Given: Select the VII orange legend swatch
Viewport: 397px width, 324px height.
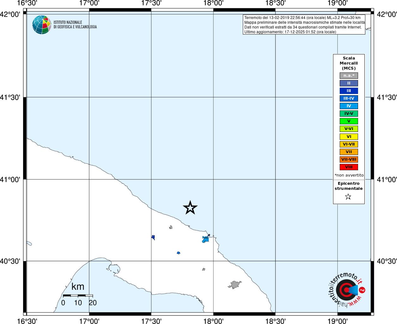Looking at the screenshot, I should pyautogui.click(x=349, y=152).
